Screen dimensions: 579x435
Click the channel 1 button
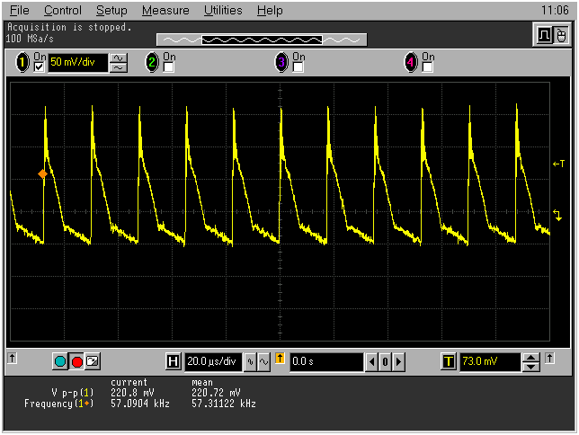point(22,63)
